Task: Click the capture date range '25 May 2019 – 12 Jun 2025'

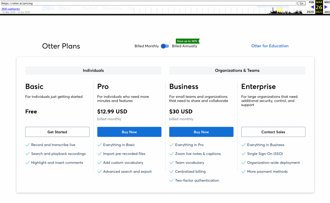Action: pyautogui.click(x=16, y=12)
